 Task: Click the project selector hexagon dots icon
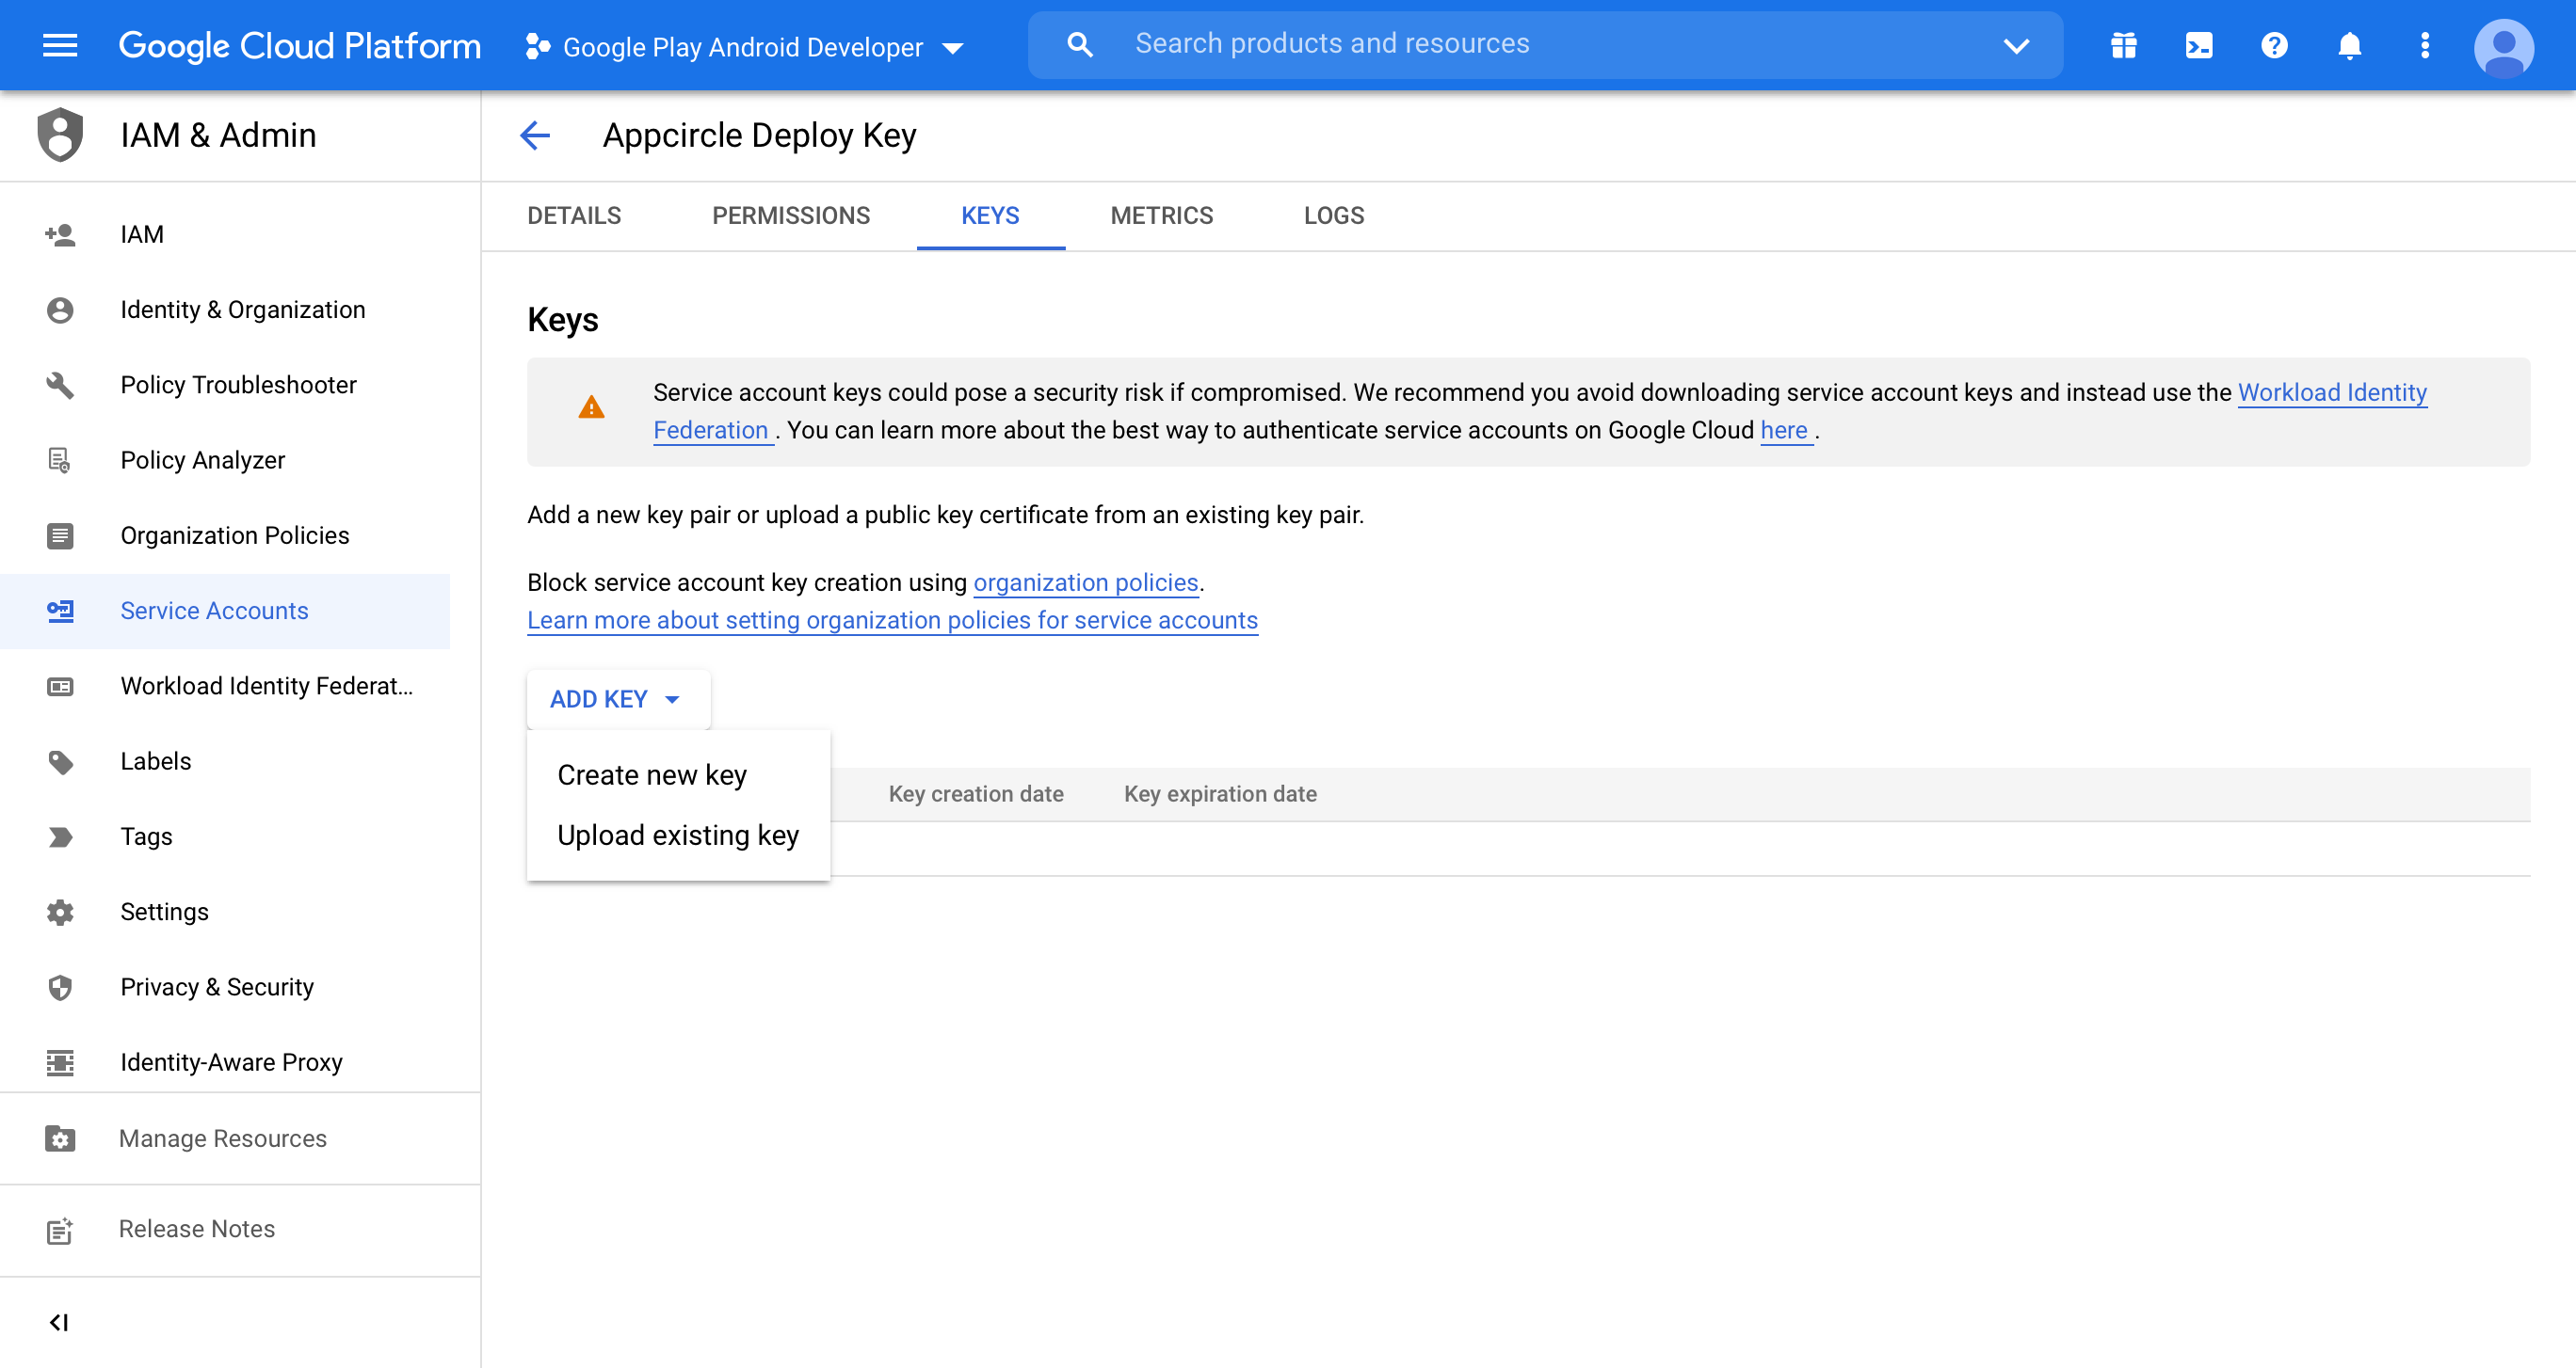coord(538,46)
